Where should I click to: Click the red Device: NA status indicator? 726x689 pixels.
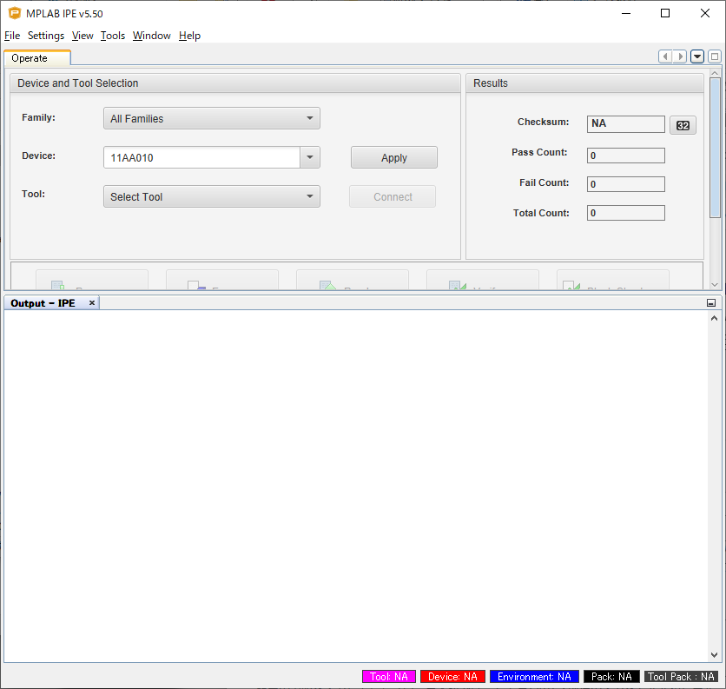point(452,677)
